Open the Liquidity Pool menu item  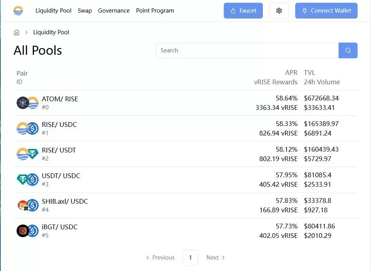click(53, 11)
